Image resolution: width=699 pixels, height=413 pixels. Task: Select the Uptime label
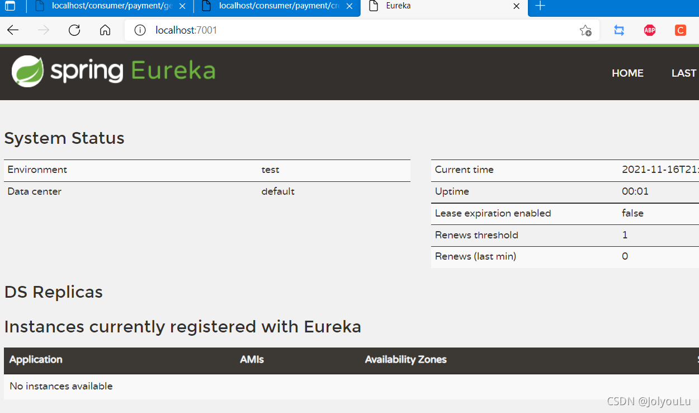tap(452, 191)
